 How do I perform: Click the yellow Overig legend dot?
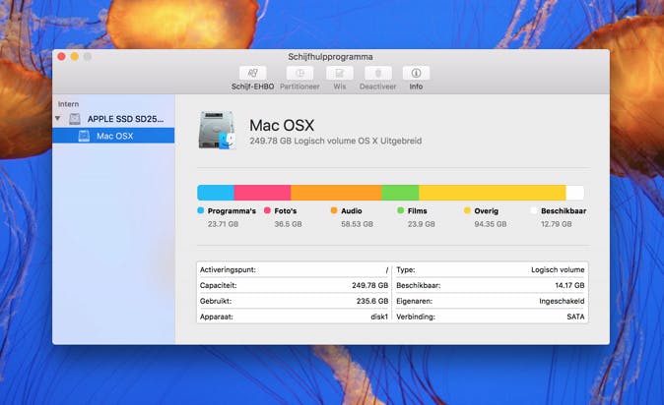pyautogui.click(x=467, y=210)
